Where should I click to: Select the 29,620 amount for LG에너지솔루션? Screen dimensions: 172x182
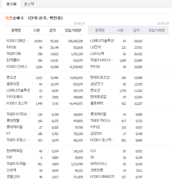click(138, 41)
